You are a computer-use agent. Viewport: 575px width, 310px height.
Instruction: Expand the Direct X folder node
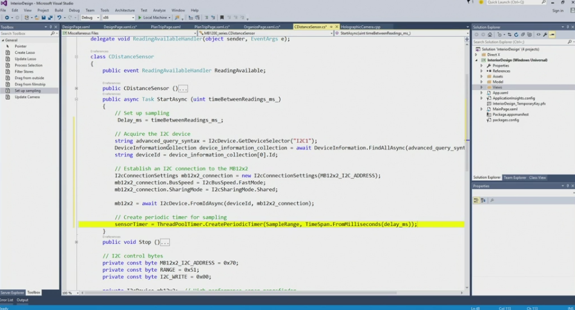476,54
